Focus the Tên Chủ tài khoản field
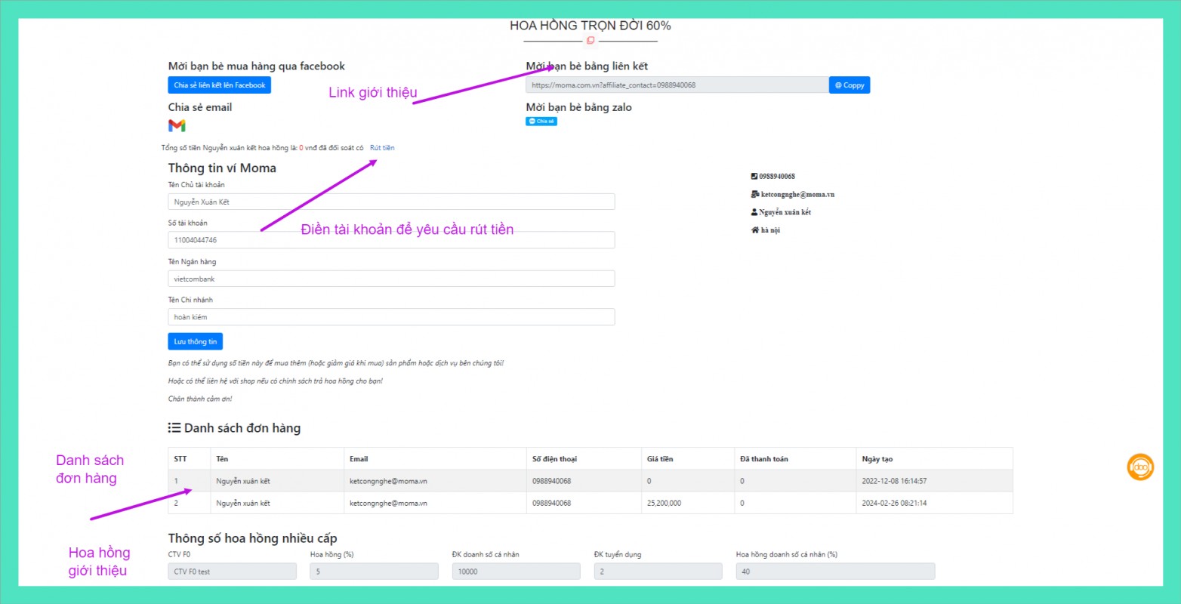 (391, 202)
